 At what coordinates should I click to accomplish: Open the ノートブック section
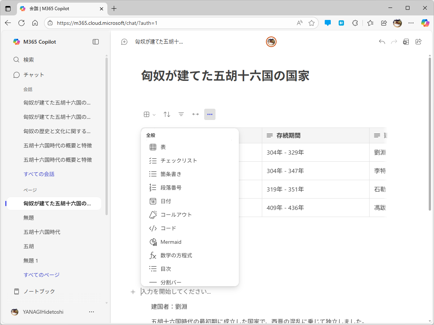click(34, 291)
